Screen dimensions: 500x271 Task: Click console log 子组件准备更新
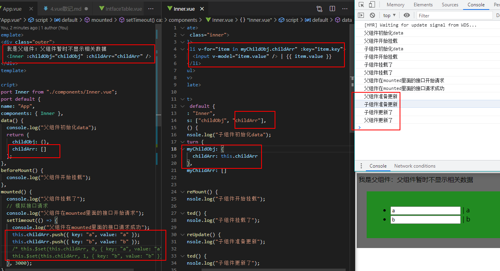coord(381,104)
